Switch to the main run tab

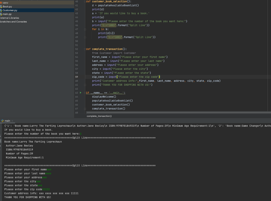tap(7, 121)
